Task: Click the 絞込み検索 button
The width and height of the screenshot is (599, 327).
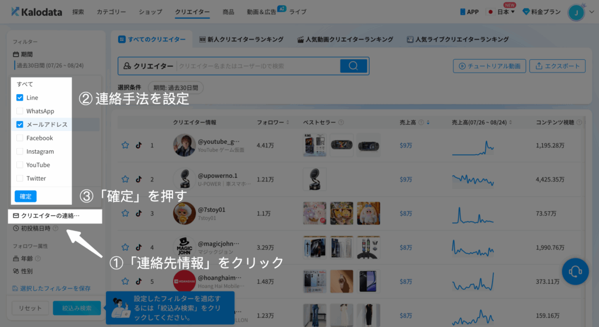Action: pos(77,308)
